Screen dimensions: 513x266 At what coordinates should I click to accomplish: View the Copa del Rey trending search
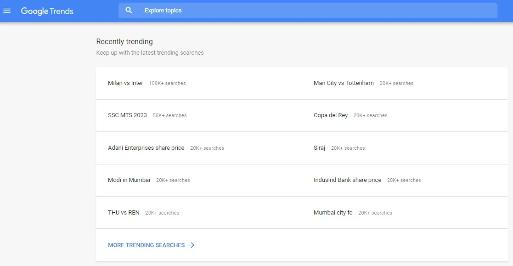coord(331,115)
